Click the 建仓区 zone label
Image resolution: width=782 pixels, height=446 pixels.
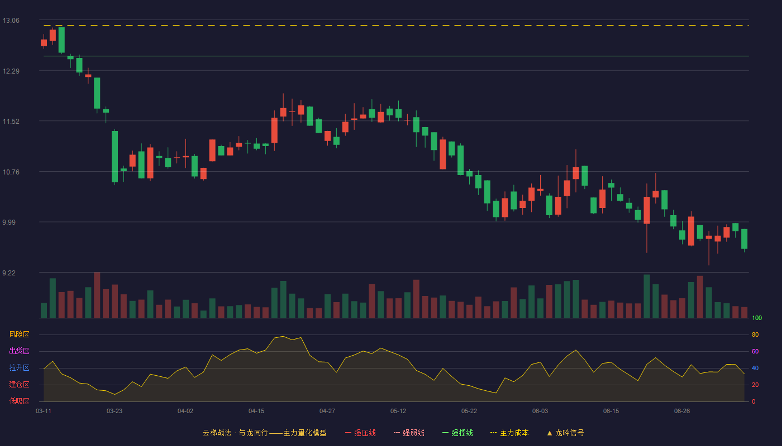pyautogui.click(x=19, y=385)
